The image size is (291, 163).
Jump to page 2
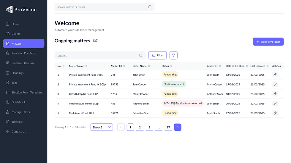click(x=140, y=127)
